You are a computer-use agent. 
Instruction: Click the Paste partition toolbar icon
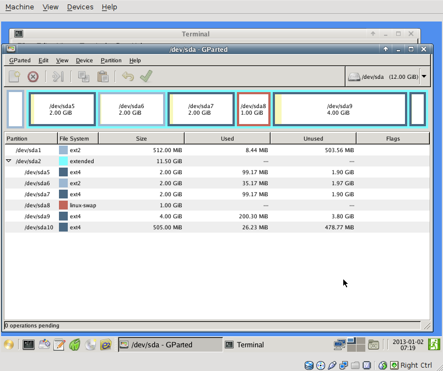[103, 77]
